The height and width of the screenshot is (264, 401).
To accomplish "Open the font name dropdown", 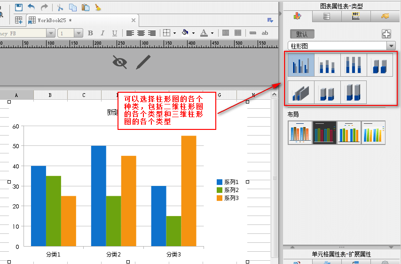I will (x=51, y=33).
